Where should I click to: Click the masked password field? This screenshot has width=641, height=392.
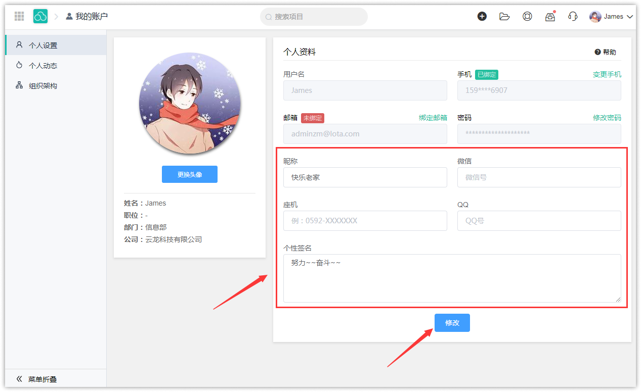[539, 134]
